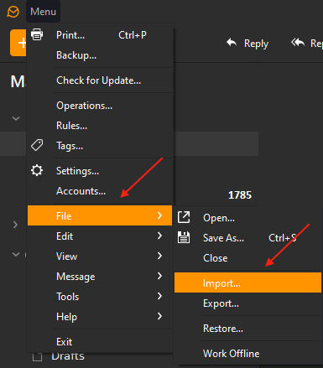Image resolution: width=323 pixels, height=368 pixels.
Task: Click the arrow chevron on Help row
Action: pos(159,316)
